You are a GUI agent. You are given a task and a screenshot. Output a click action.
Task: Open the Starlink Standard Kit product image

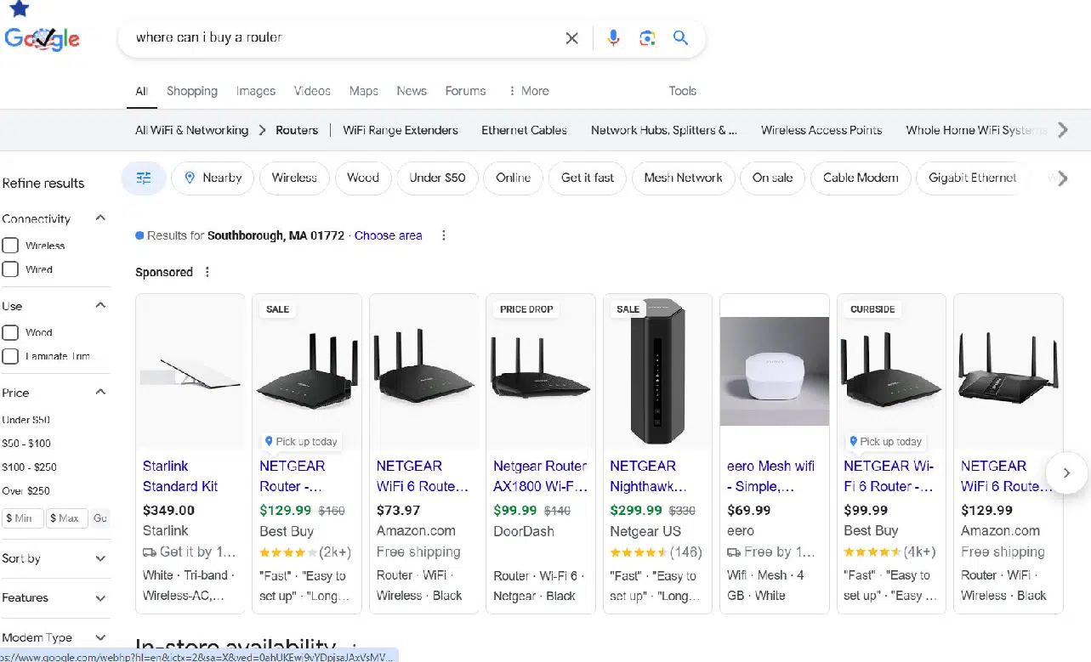[190, 371]
